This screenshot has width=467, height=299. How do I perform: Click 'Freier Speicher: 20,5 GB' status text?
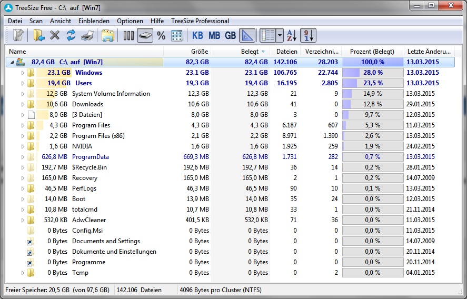coord(37,290)
